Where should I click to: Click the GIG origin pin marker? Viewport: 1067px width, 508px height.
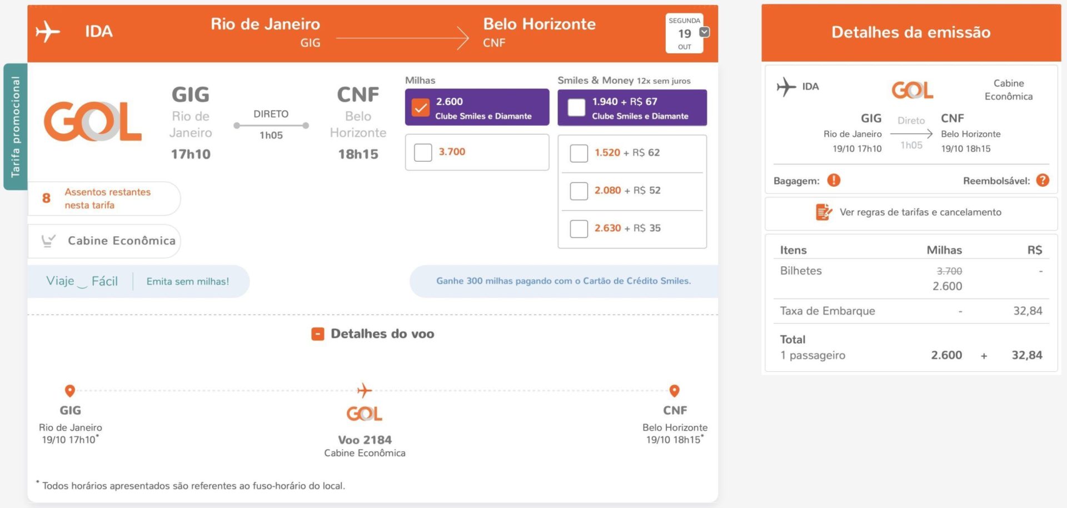pyautogui.click(x=70, y=391)
